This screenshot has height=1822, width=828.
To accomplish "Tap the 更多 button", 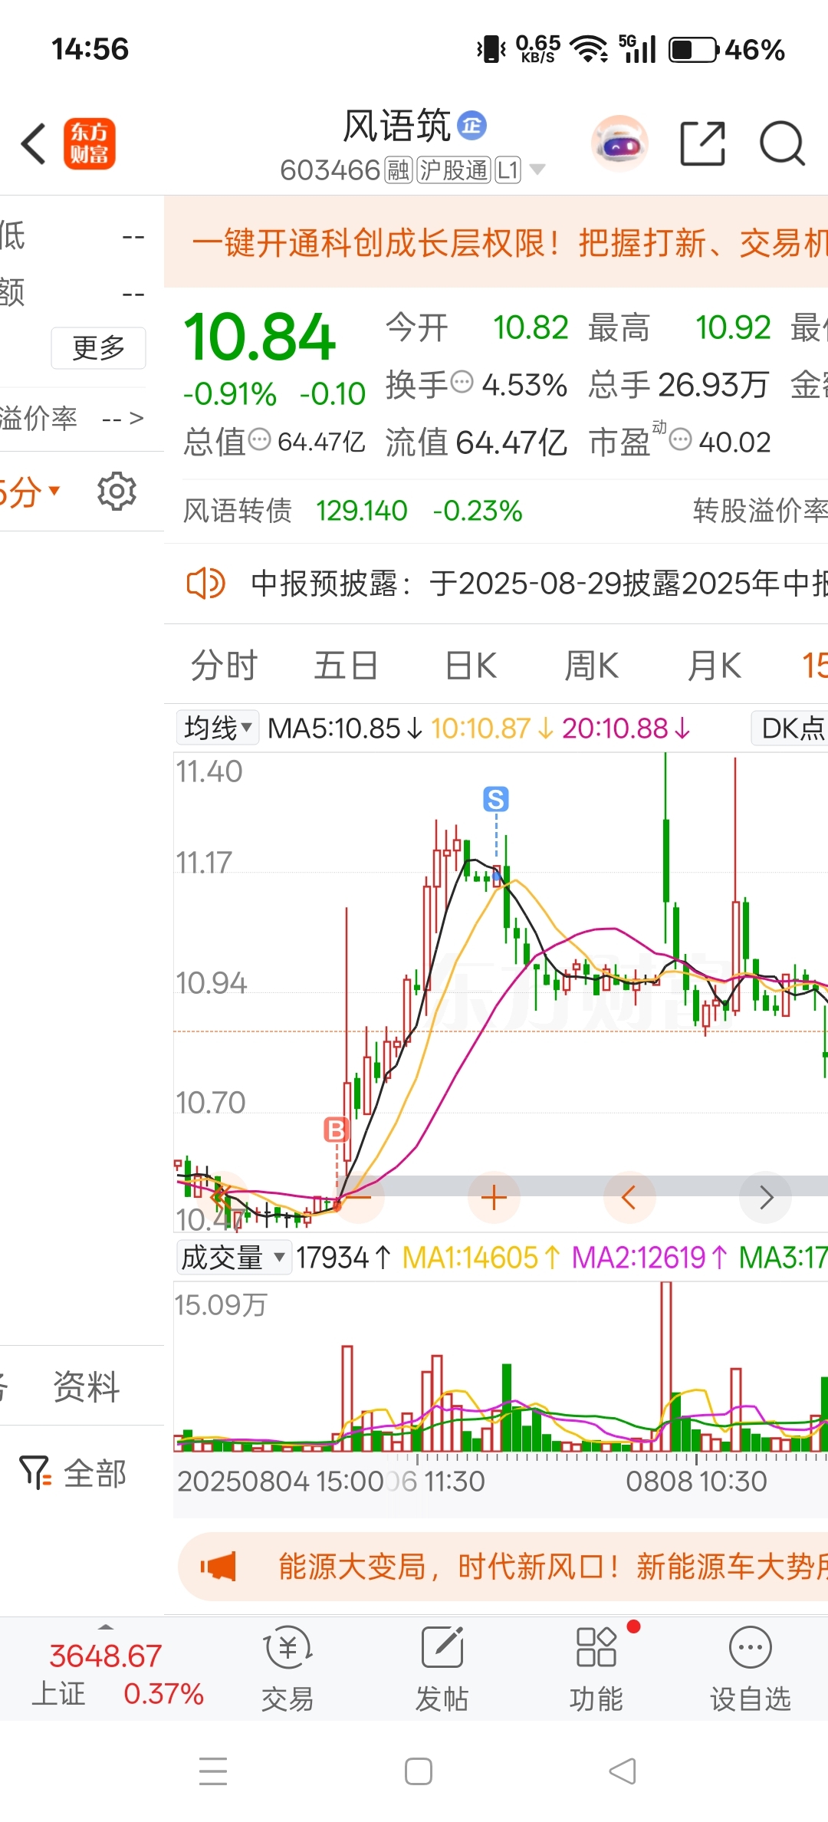I will (x=98, y=348).
